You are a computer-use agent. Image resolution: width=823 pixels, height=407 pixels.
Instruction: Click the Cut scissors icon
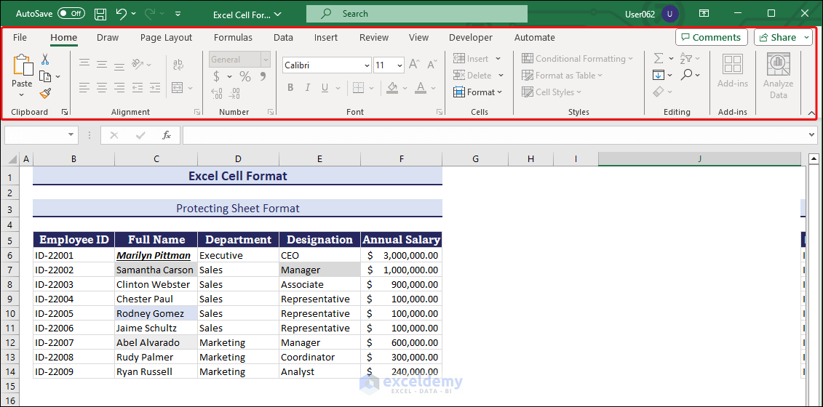(x=45, y=59)
